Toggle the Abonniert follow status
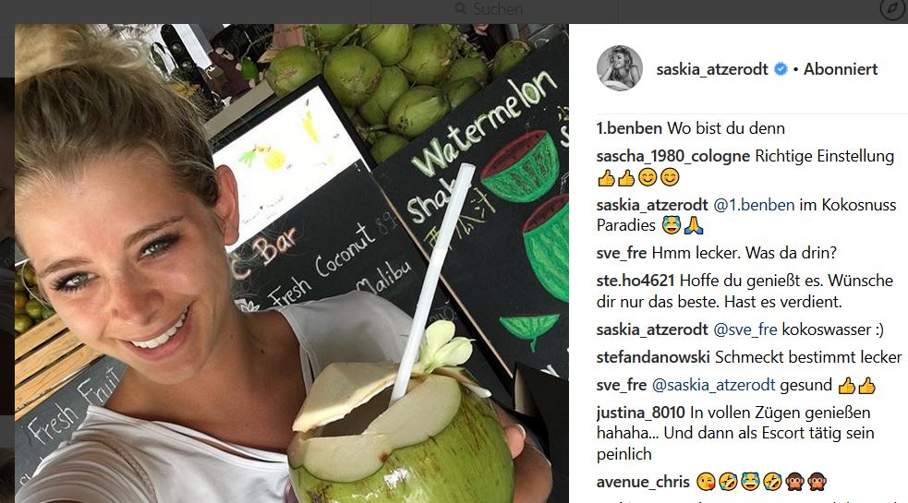 [841, 69]
